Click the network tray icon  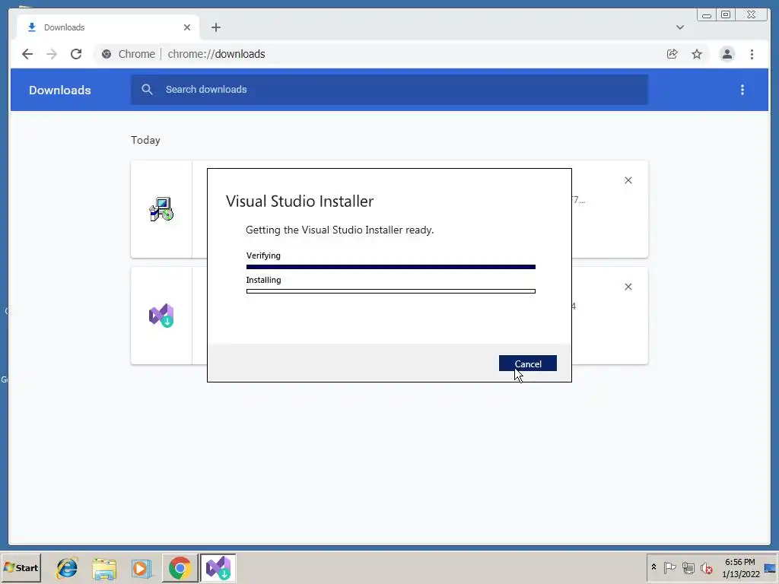click(x=688, y=567)
